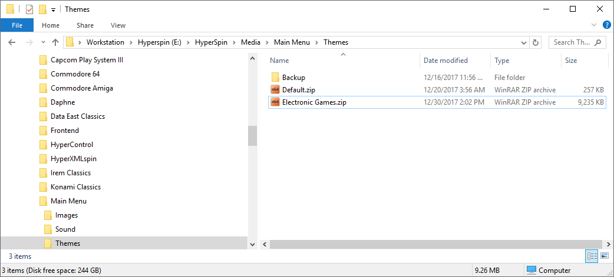The height and width of the screenshot is (277, 614).
Task: Click Workstation in the address bar
Action: 105,42
